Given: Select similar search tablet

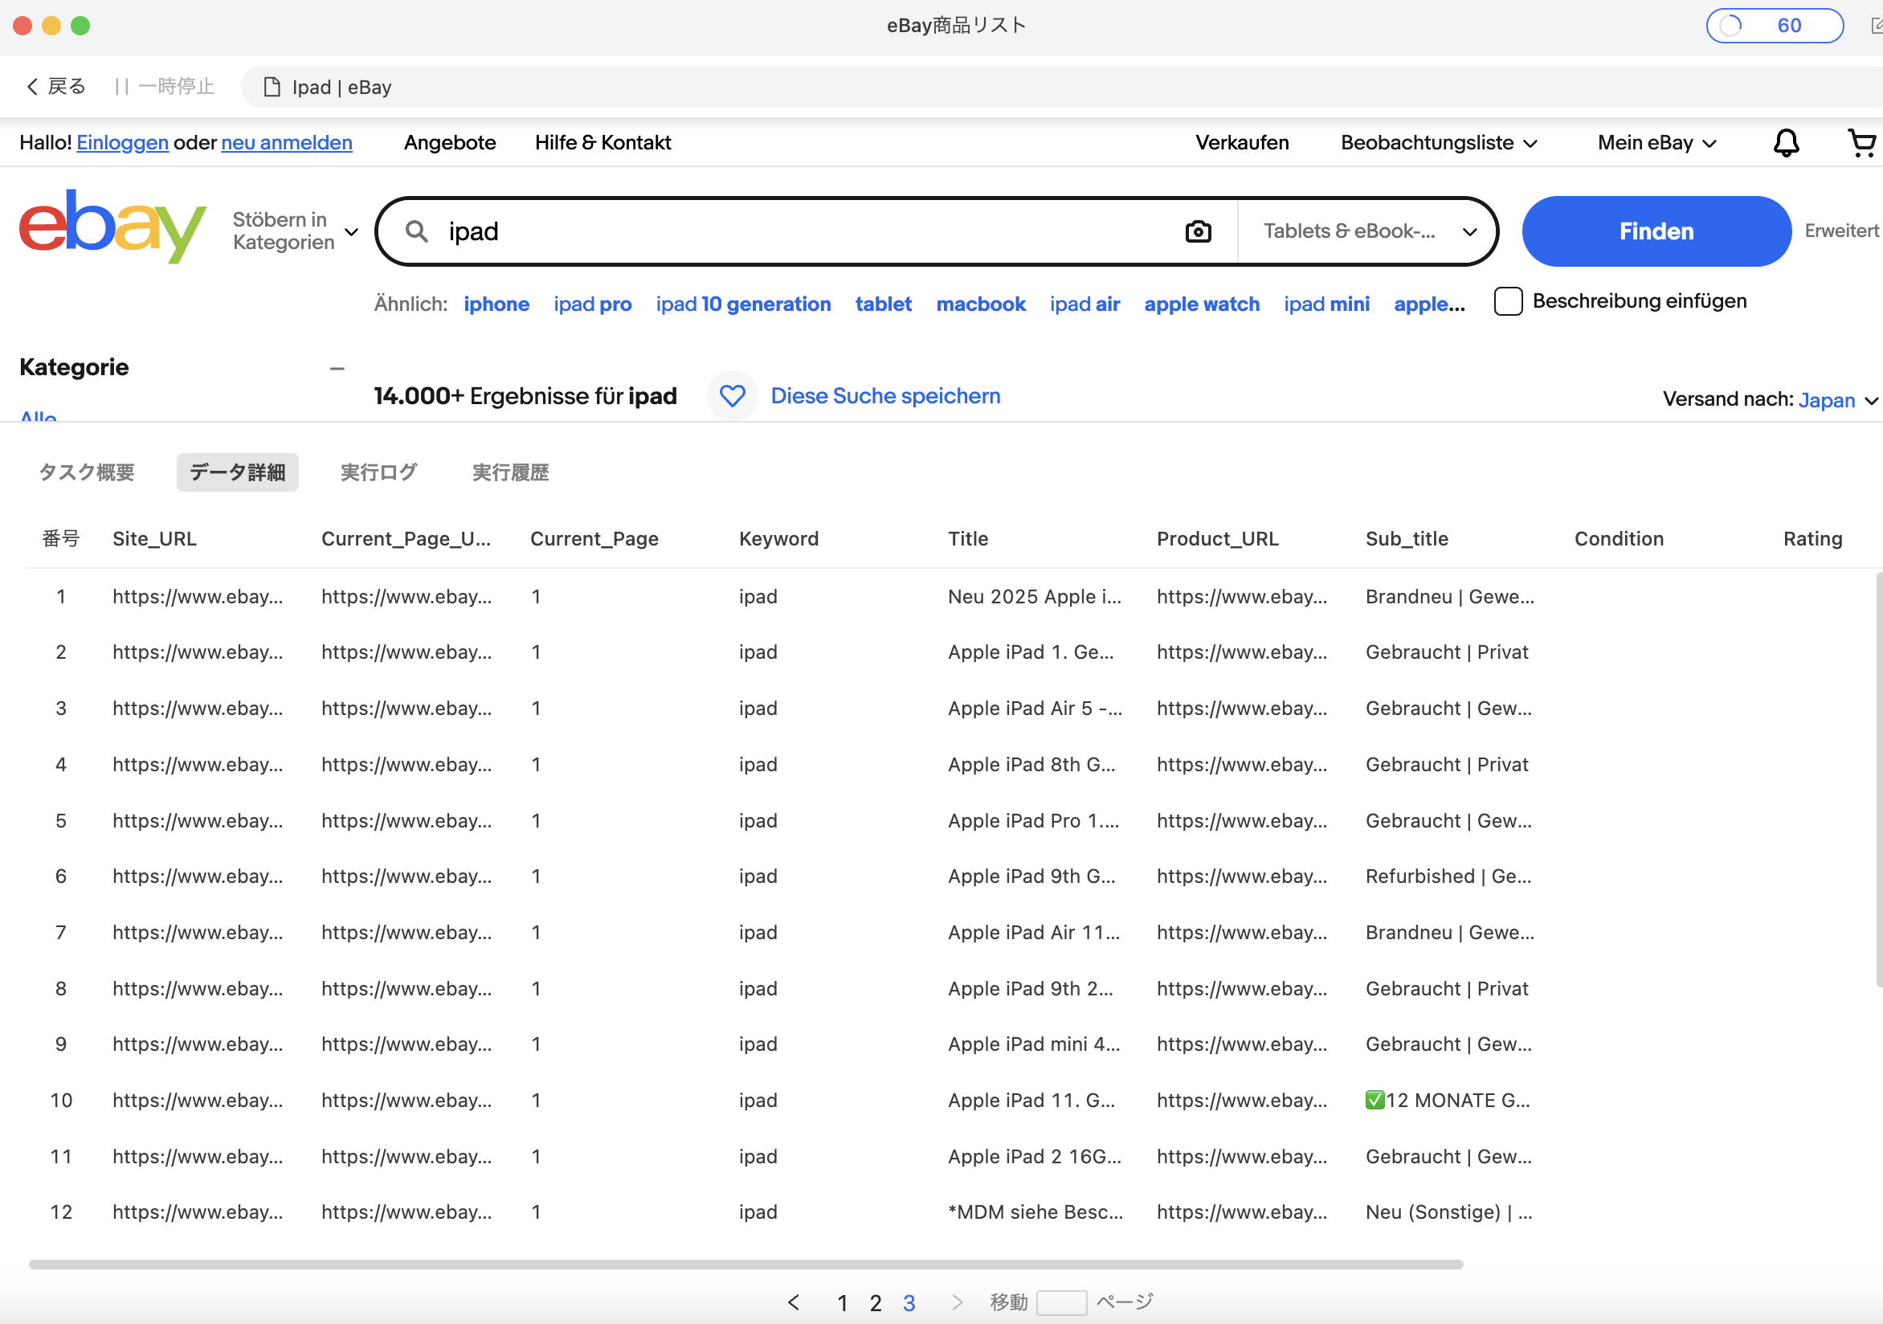Looking at the screenshot, I should point(884,304).
